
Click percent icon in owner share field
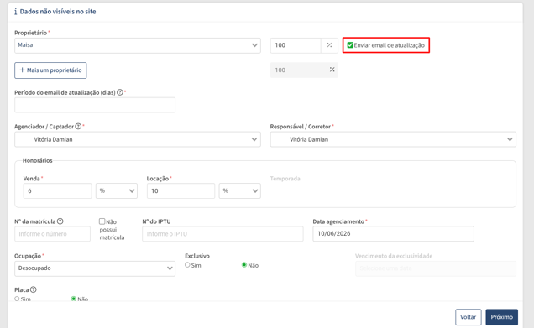point(329,45)
